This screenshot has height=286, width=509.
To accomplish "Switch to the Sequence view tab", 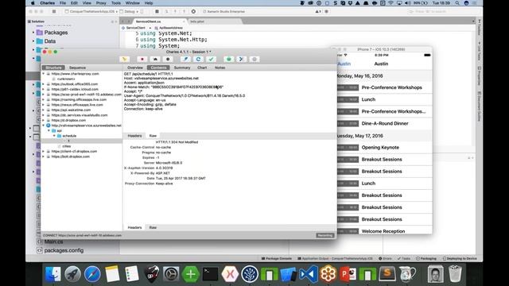I will (x=77, y=68).
